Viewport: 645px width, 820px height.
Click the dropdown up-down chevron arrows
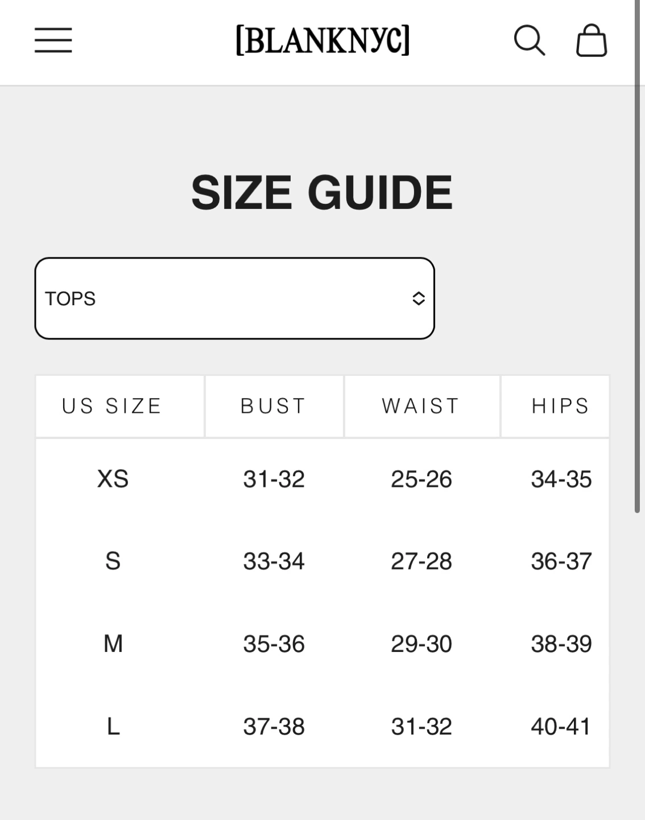tap(419, 298)
